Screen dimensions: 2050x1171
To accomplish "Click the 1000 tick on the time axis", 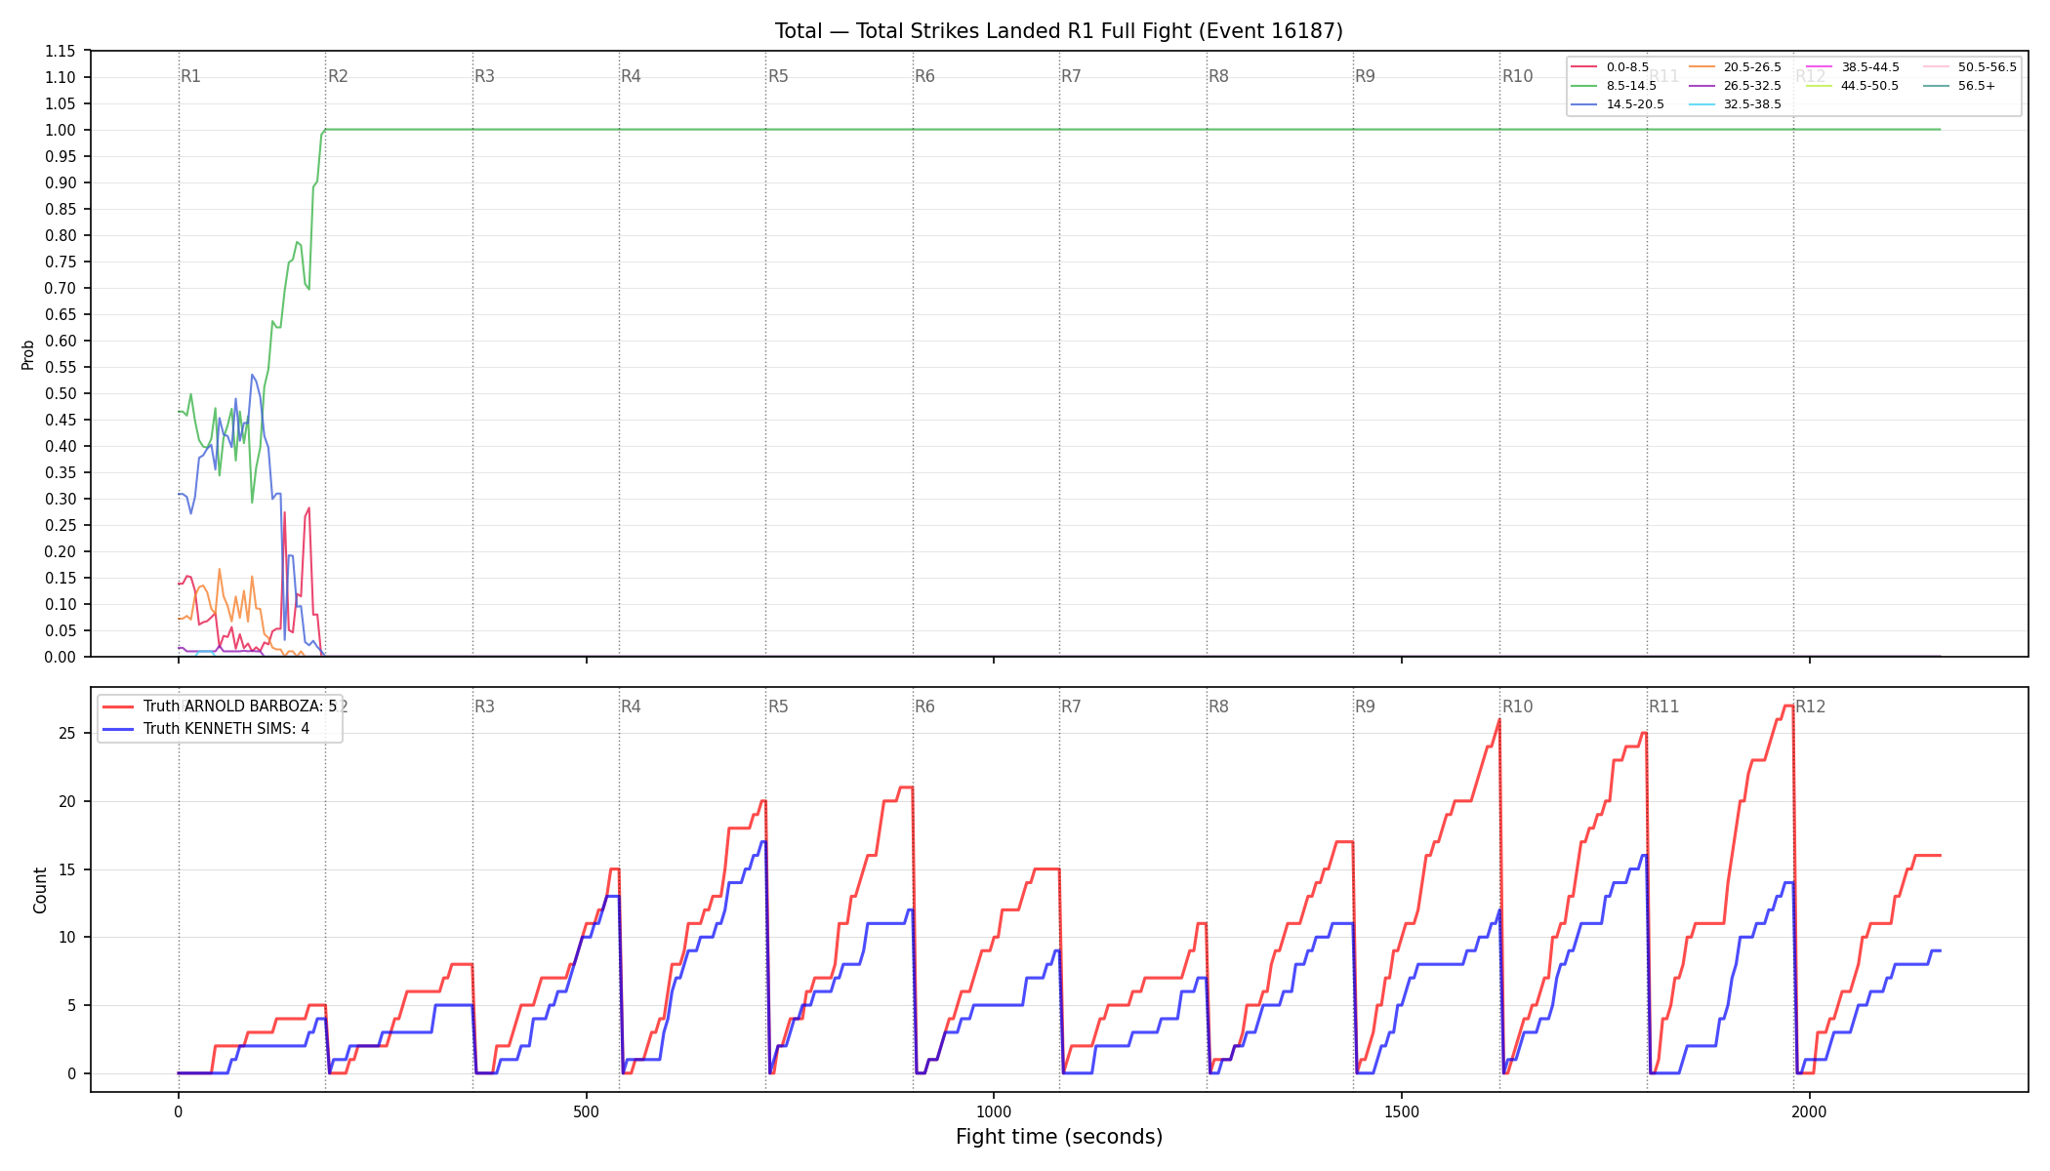I will (x=994, y=1111).
